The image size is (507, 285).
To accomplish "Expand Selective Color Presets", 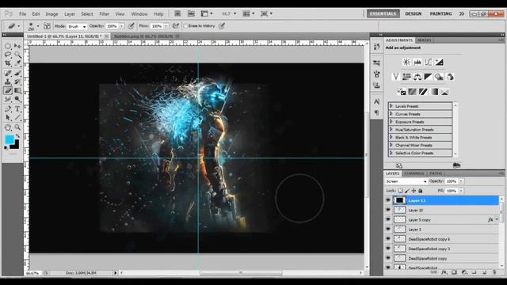I will 391,153.
